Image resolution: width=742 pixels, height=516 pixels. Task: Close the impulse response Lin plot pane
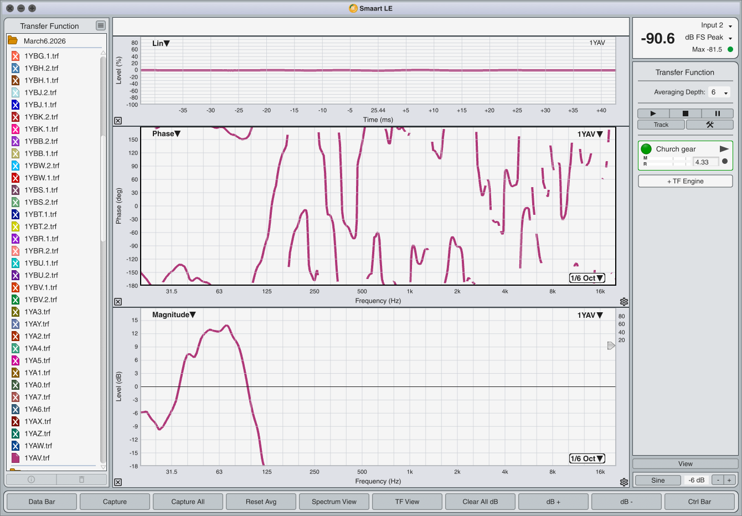[118, 121]
